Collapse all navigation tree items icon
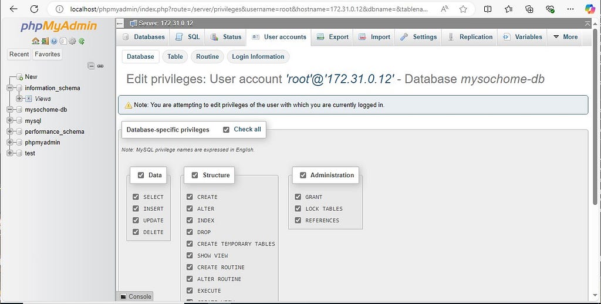This screenshot has width=601, height=304. click(x=91, y=66)
